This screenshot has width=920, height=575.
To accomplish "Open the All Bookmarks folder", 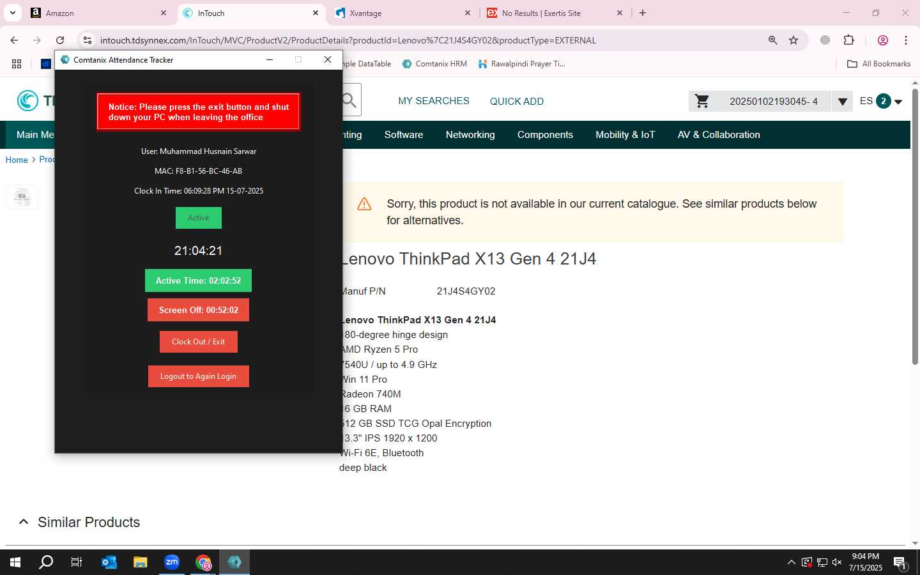I will pyautogui.click(x=878, y=64).
